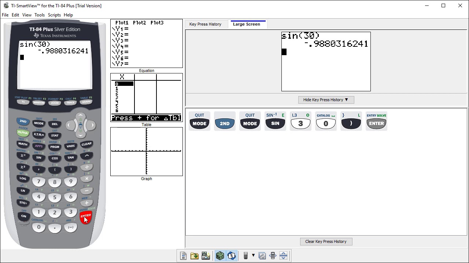Screen dimensions: 469x263
Task: Open the Scripts menu
Action: [54, 15]
